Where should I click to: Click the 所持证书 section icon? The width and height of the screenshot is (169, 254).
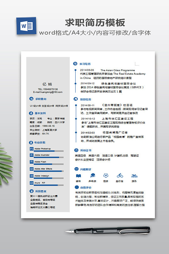point(76,150)
